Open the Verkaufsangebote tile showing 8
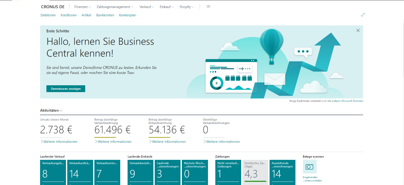404x185 pixels. 53,172
